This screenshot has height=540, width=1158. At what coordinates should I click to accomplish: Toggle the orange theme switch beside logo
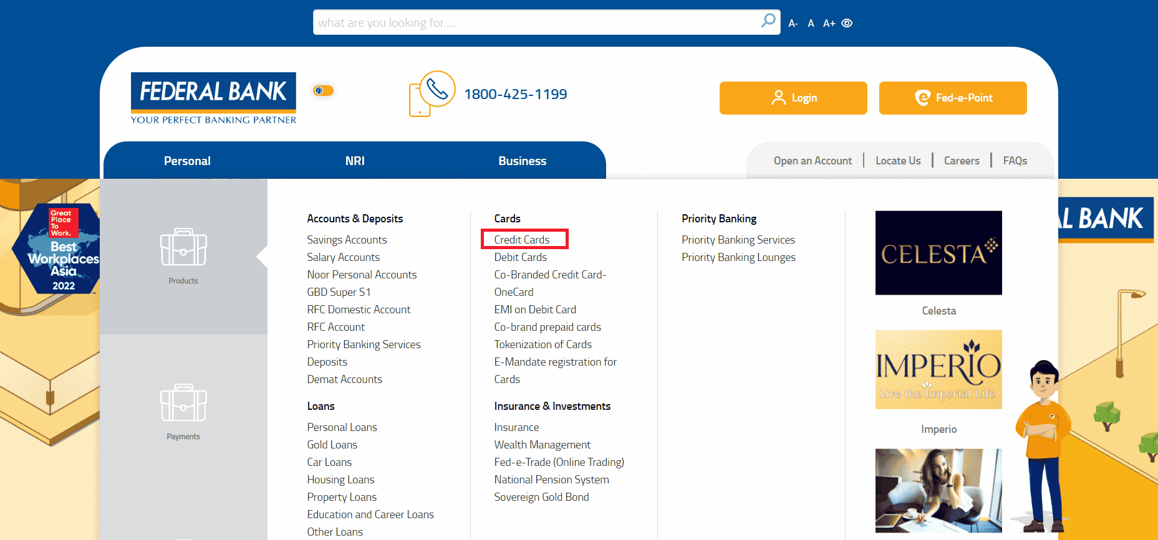[323, 90]
